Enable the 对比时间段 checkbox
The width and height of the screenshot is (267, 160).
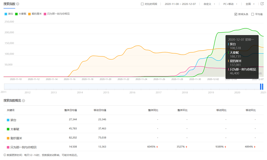point(142,4)
